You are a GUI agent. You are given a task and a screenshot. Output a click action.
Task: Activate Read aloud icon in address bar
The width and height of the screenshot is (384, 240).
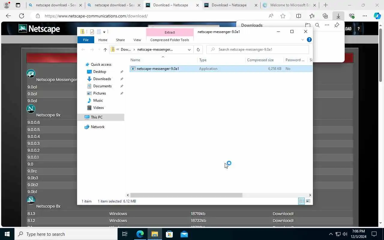(x=271, y=16)
